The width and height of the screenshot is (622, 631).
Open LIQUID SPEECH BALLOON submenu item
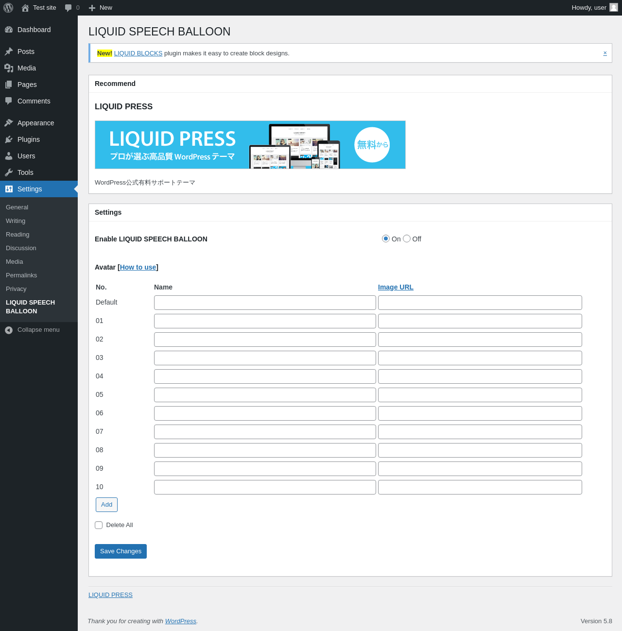tap(30, 307)
